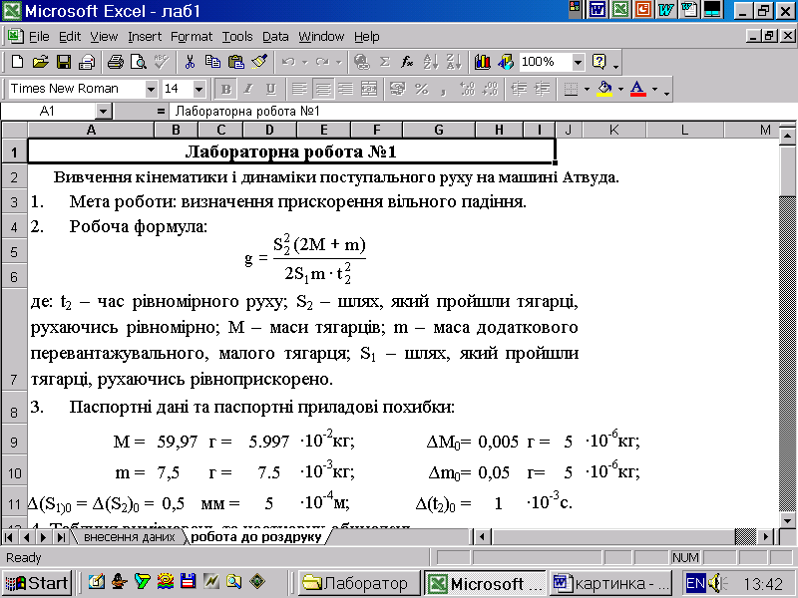Decrease decimal places
This screenshot has height=598, width=798.
click(490, 89)
